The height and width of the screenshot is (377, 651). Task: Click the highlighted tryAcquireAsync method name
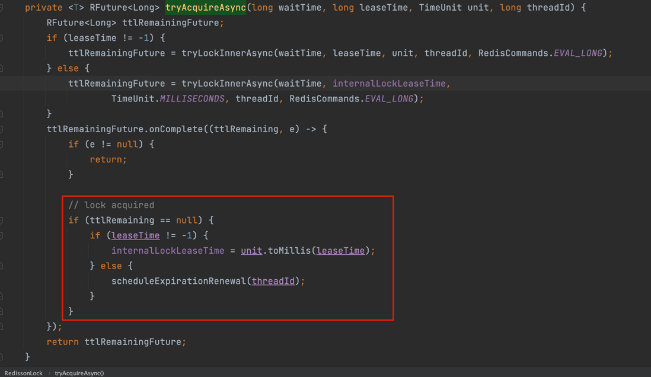[206, 8]
